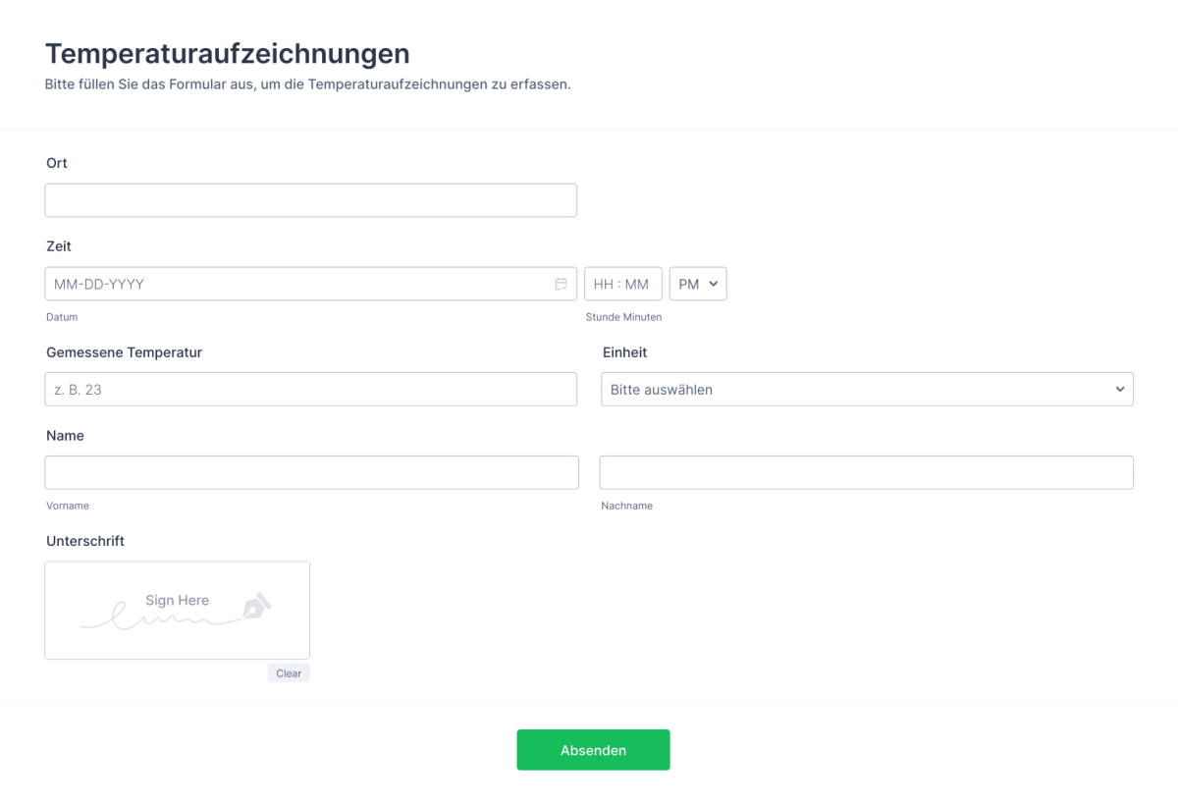Click the Datum helper label
The height and width of the screenshot is (804, 1178).
(62, 317)
